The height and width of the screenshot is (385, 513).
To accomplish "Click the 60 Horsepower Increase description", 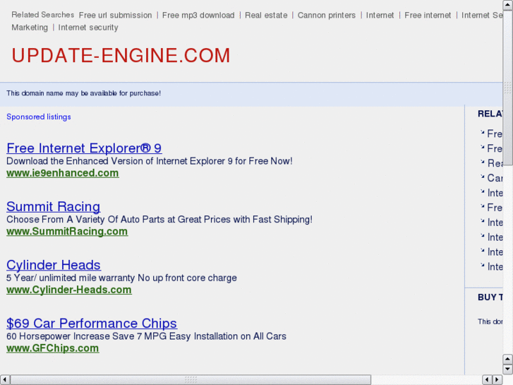I will 146,336.
